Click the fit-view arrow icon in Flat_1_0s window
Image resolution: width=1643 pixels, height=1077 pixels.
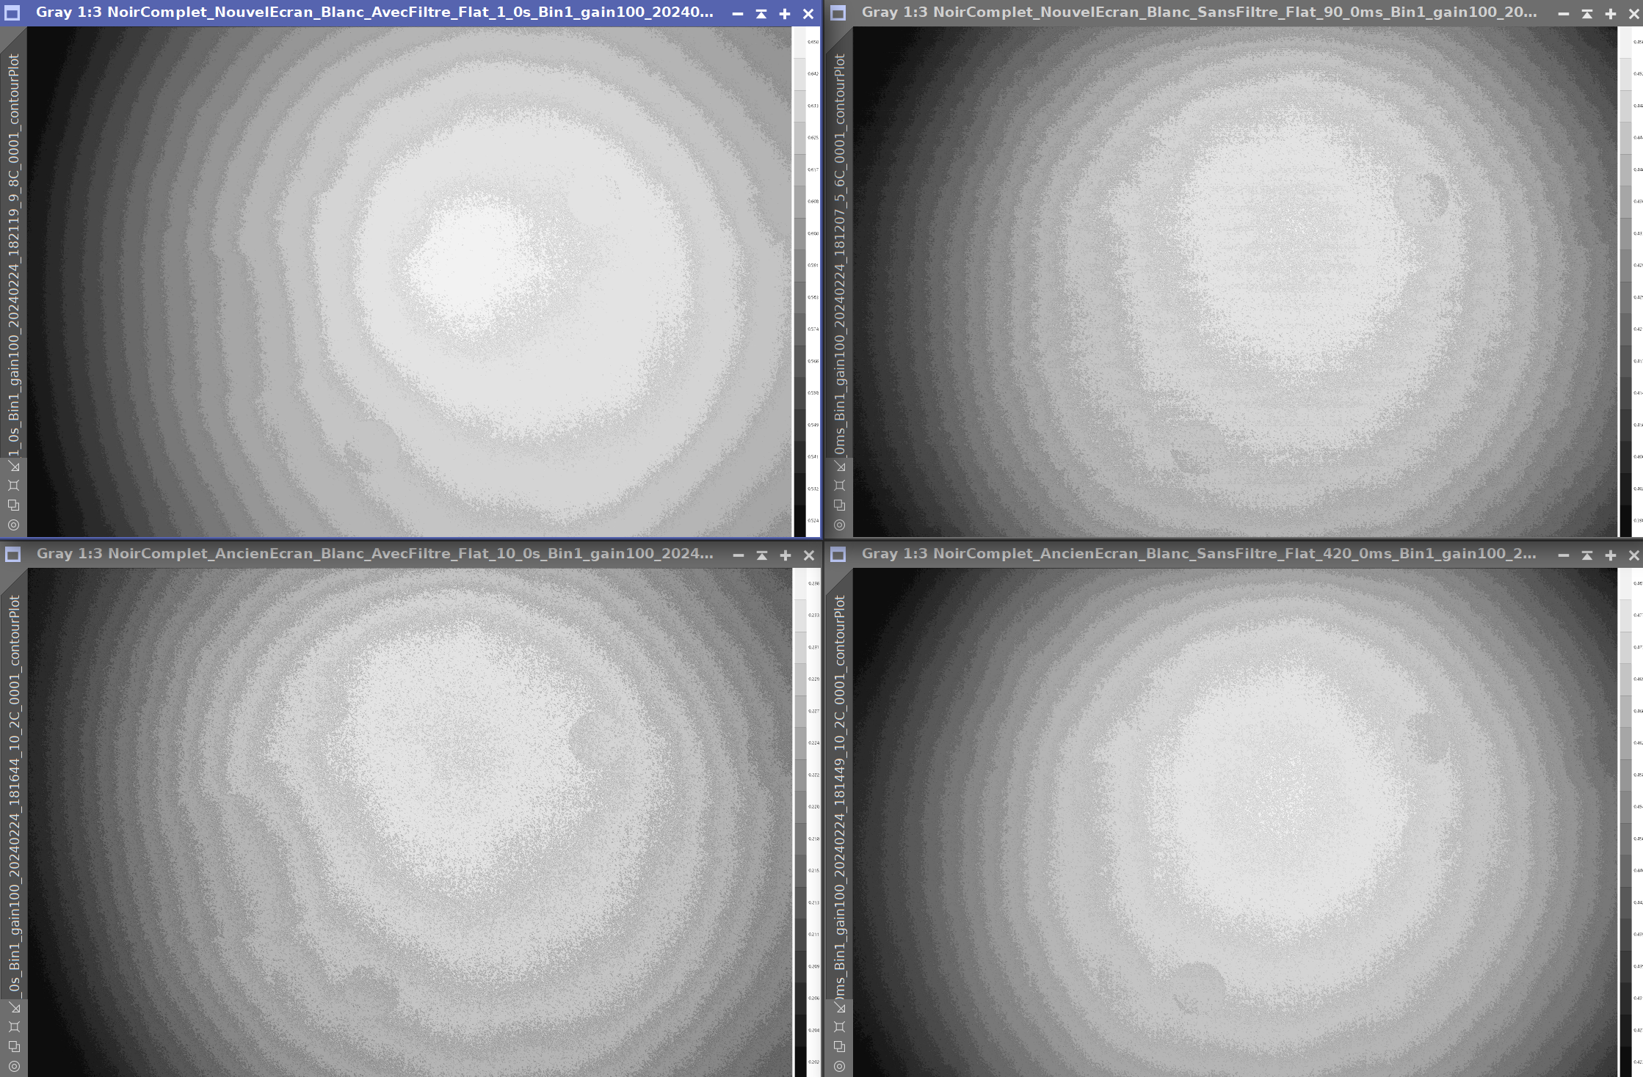pos(14,466)
